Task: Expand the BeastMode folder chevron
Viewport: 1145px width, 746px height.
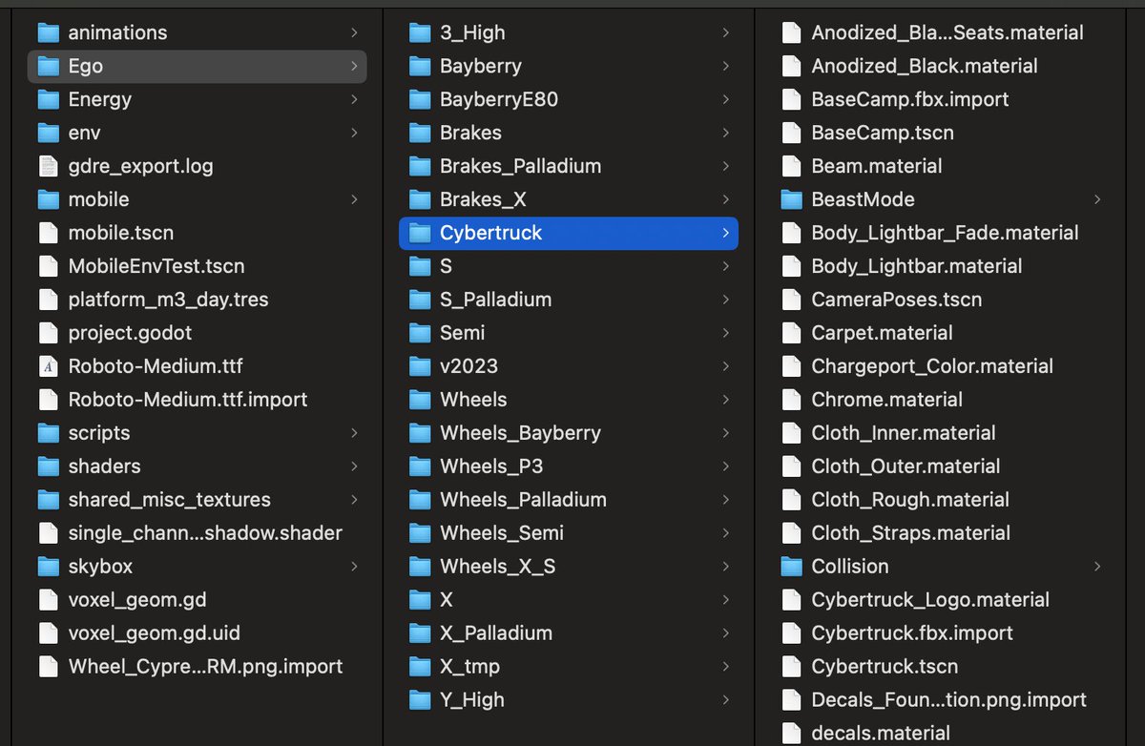Action: (1096, 199)
